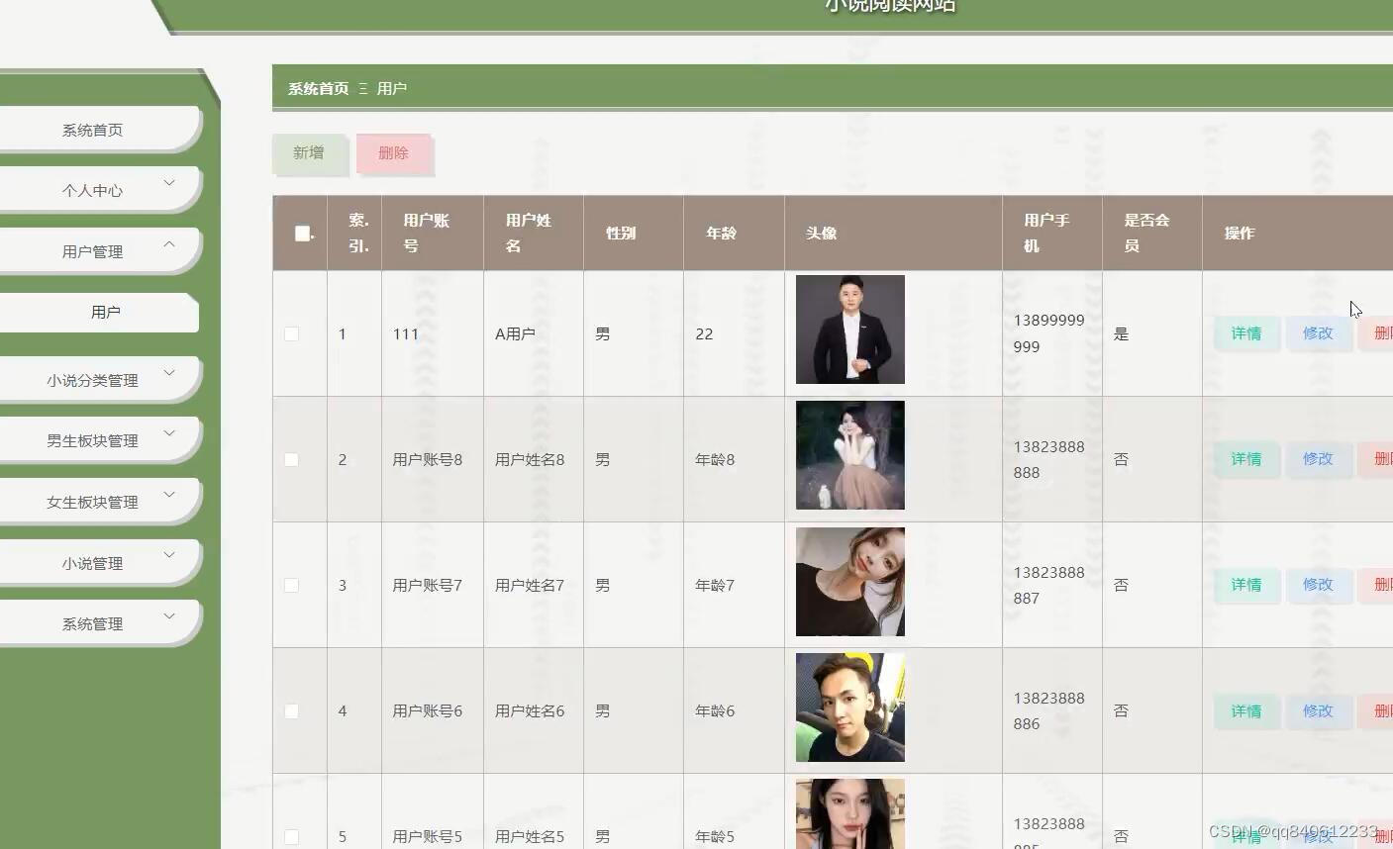Click the chevron beside 系统管理
The width and height of the screenshot is (1393, 849).
tap(169, 616)
